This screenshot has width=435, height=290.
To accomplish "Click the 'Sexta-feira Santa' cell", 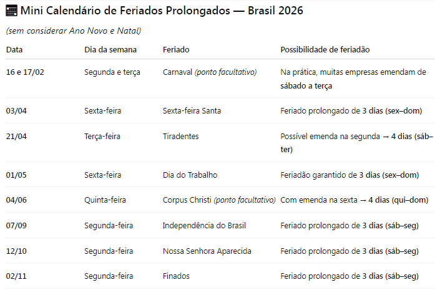I will click(192, 110).
